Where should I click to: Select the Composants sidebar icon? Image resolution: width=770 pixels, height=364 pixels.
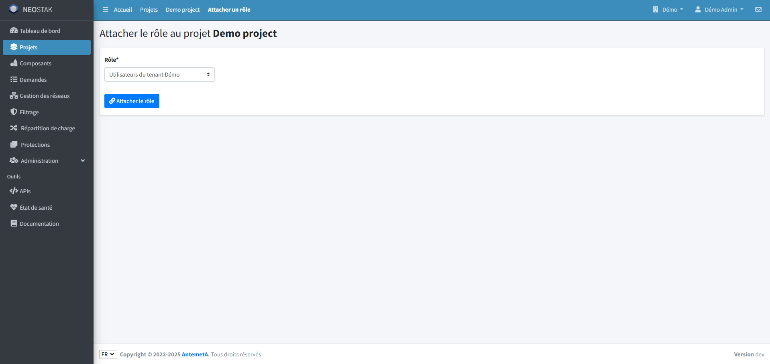13,63
